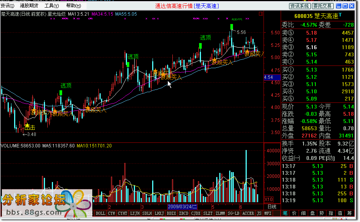The image size is (360, 222).
Task: Click the 卖⑤ 5.18 order row
Action: pyautogui.click(x=318, y=33)
